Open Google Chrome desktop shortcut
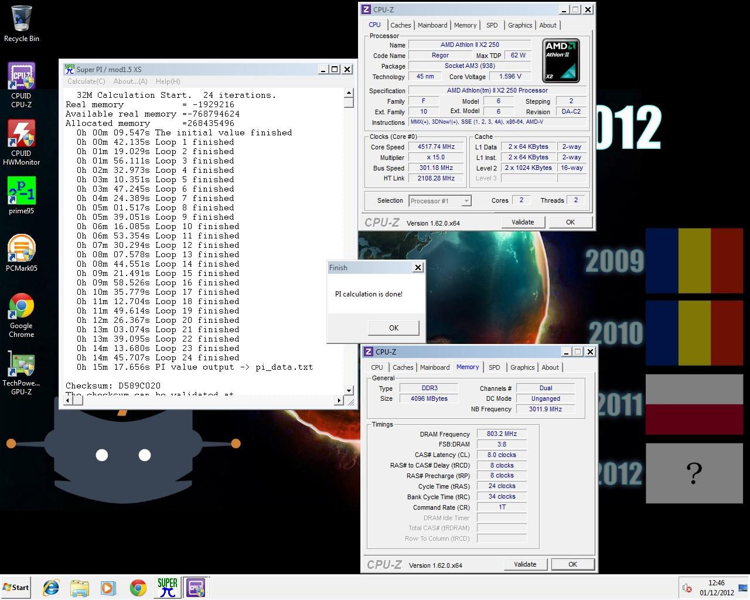This screenshot has height=600, width=750. pos(21,315)
